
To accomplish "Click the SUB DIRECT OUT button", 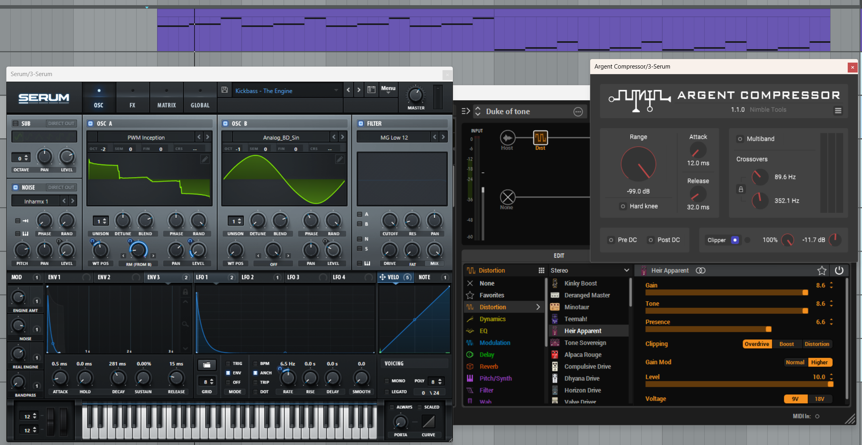I will pos(61,124).
